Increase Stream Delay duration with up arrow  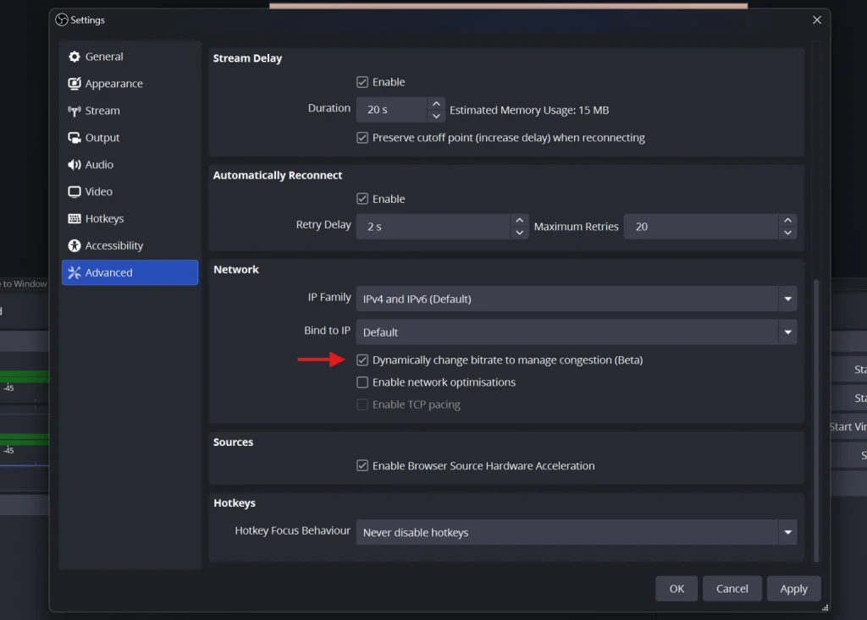436,104
